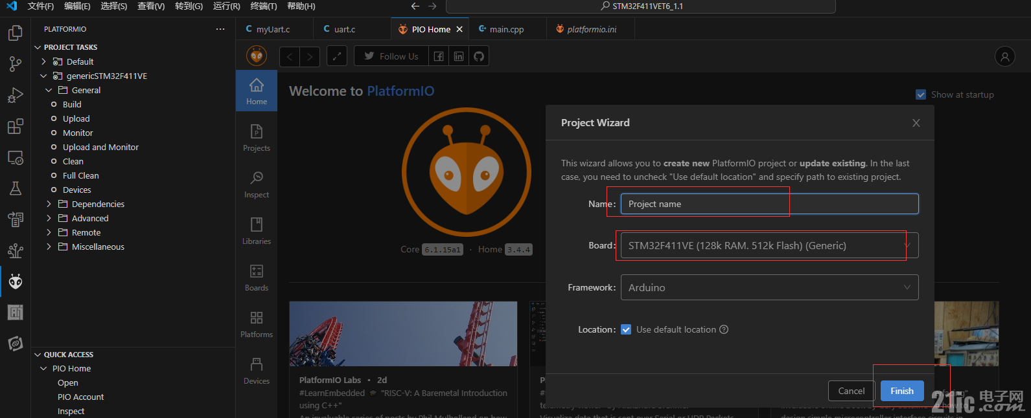Expand Miscellaneous task group

(x=49, y=247)
